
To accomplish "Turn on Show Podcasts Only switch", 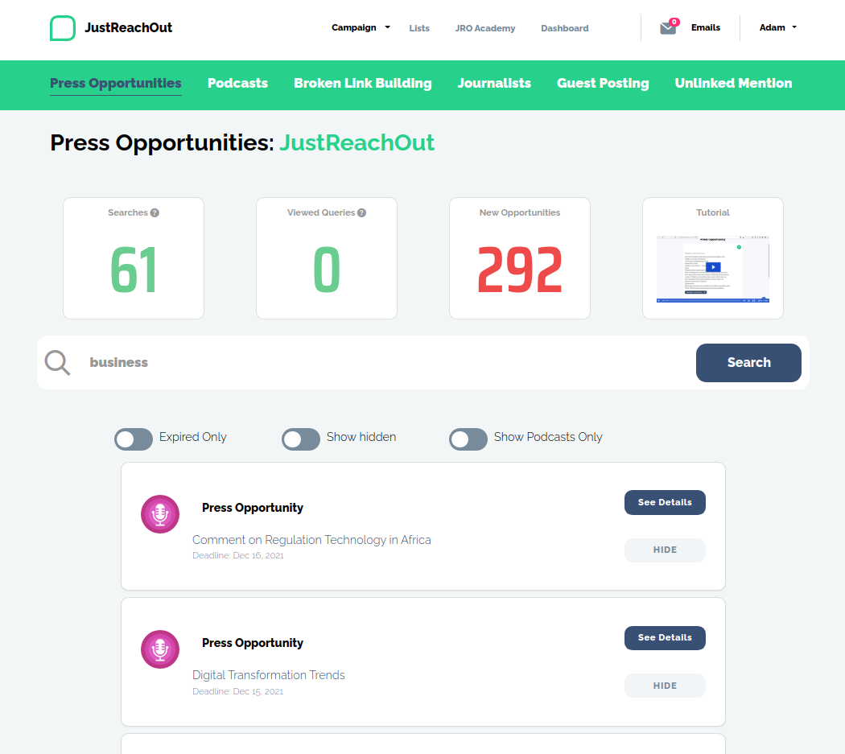I will (468, 439).
